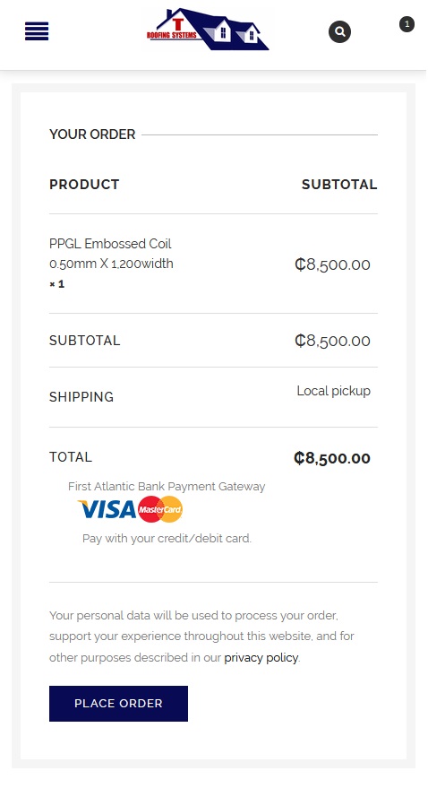Click the personal data notice paragraph
The image size is (428, 788).
click(x=201, y=636)
